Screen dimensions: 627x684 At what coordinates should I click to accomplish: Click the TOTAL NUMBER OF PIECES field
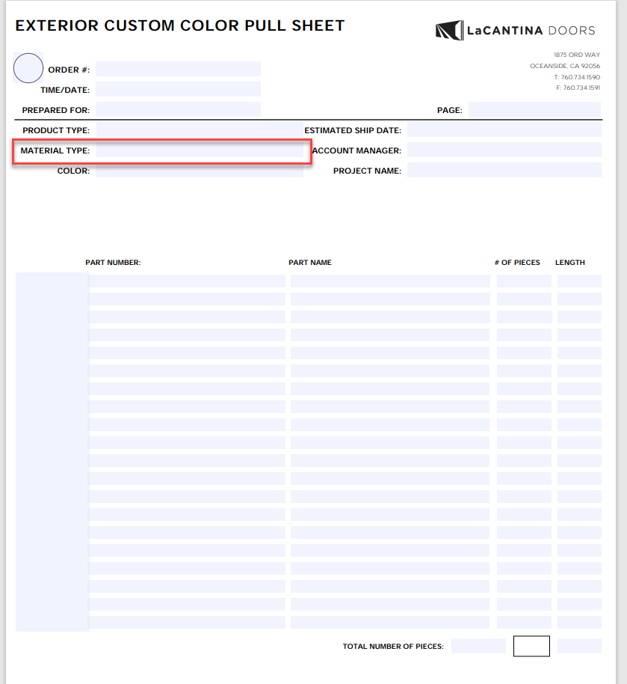(478, 646)
